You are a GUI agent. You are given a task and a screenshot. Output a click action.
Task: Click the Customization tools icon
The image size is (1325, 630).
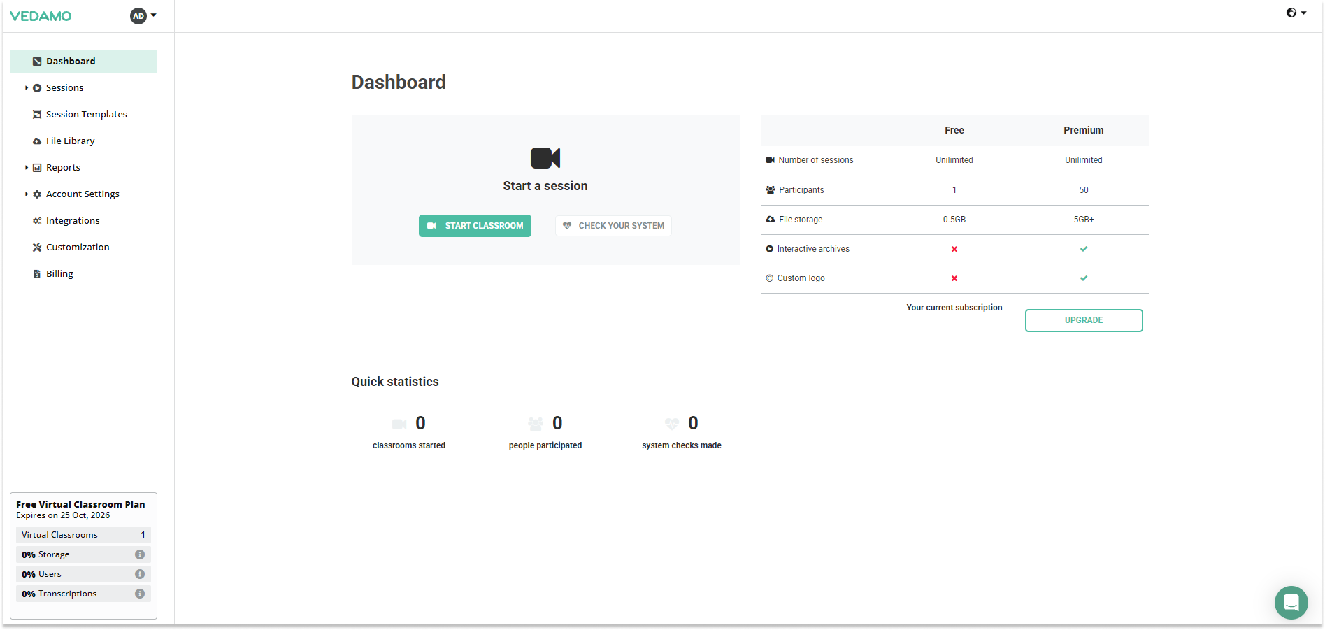(37, 248)
